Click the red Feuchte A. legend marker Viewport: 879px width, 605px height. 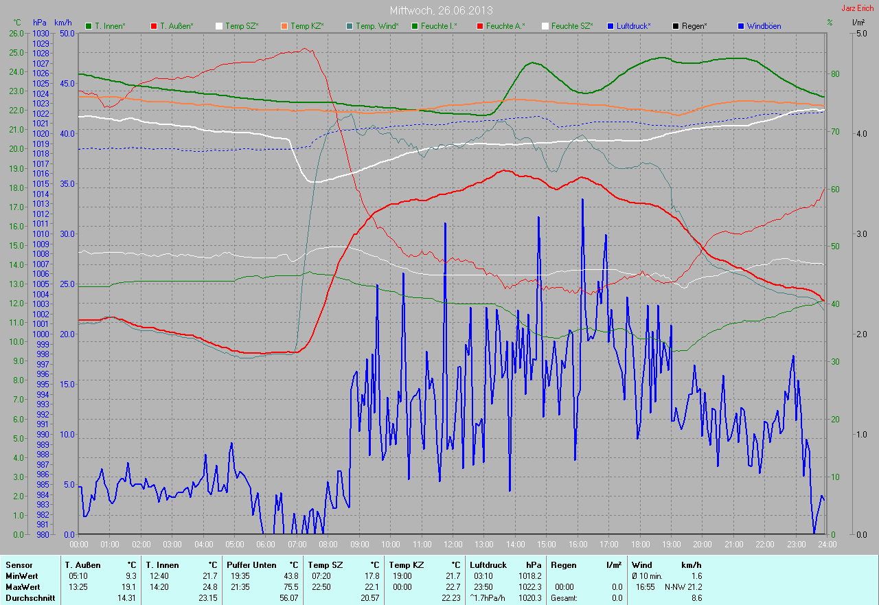tap(480, 26)
